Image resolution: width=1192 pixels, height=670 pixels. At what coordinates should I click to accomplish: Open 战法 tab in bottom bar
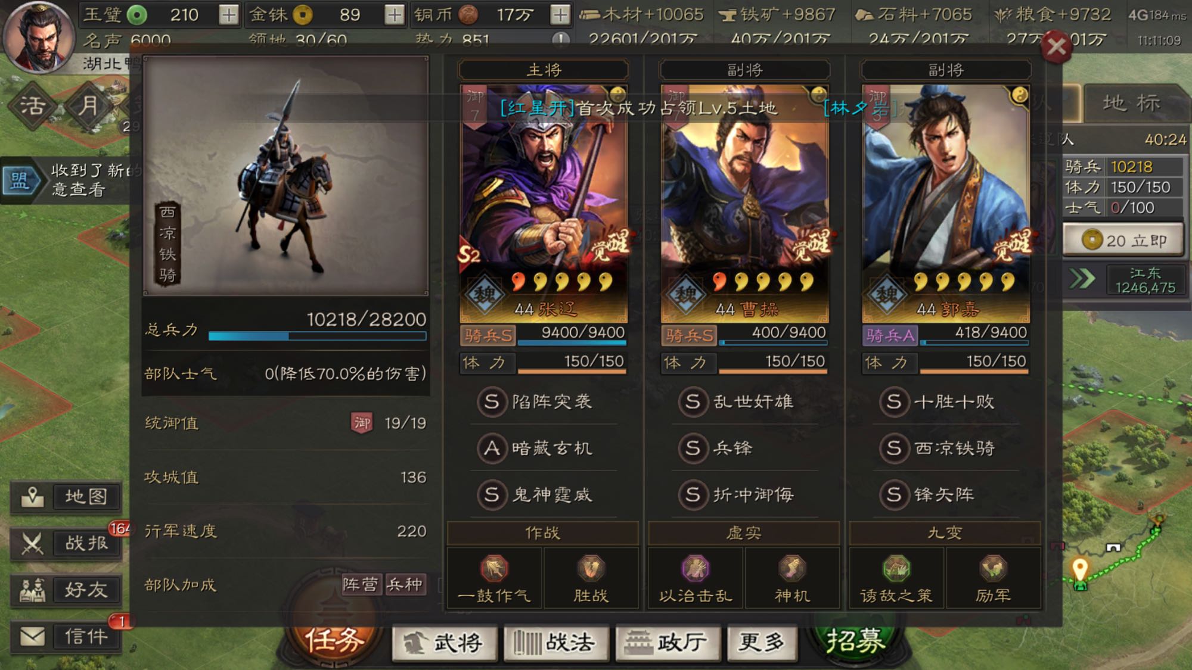(556, 643)
